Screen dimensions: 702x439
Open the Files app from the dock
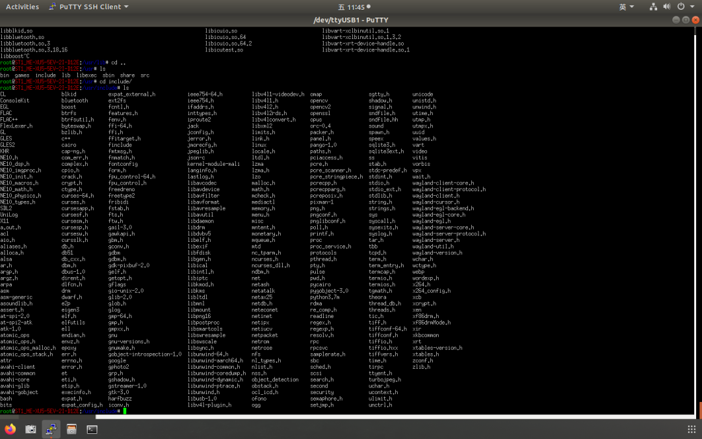(71, 429)
